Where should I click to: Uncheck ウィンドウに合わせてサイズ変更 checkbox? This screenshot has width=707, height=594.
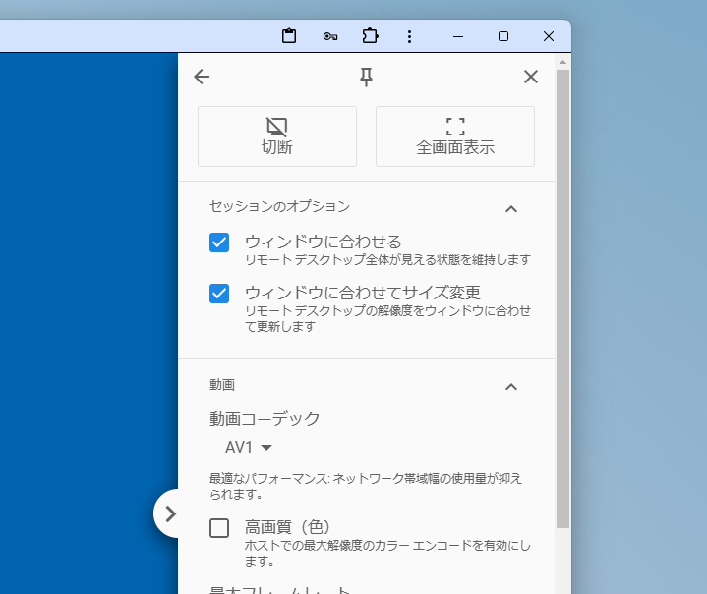pos(219,294)
